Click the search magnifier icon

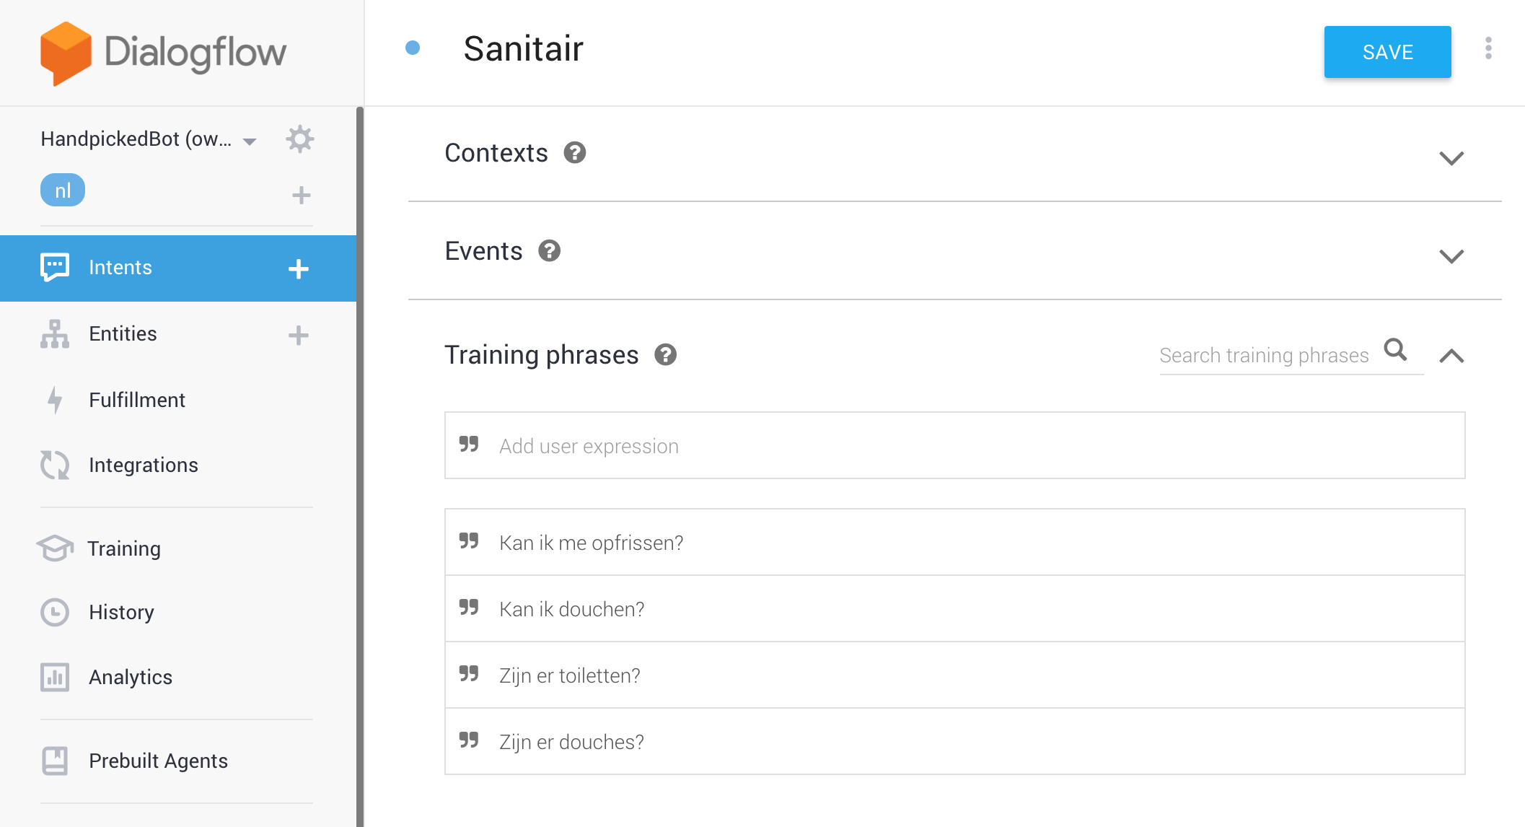(x=1395, y=350)
